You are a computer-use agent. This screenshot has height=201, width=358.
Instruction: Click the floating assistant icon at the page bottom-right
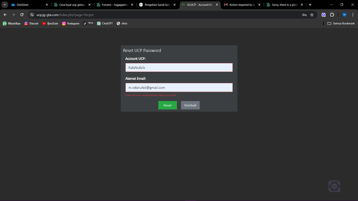click(x=335, y=186)
